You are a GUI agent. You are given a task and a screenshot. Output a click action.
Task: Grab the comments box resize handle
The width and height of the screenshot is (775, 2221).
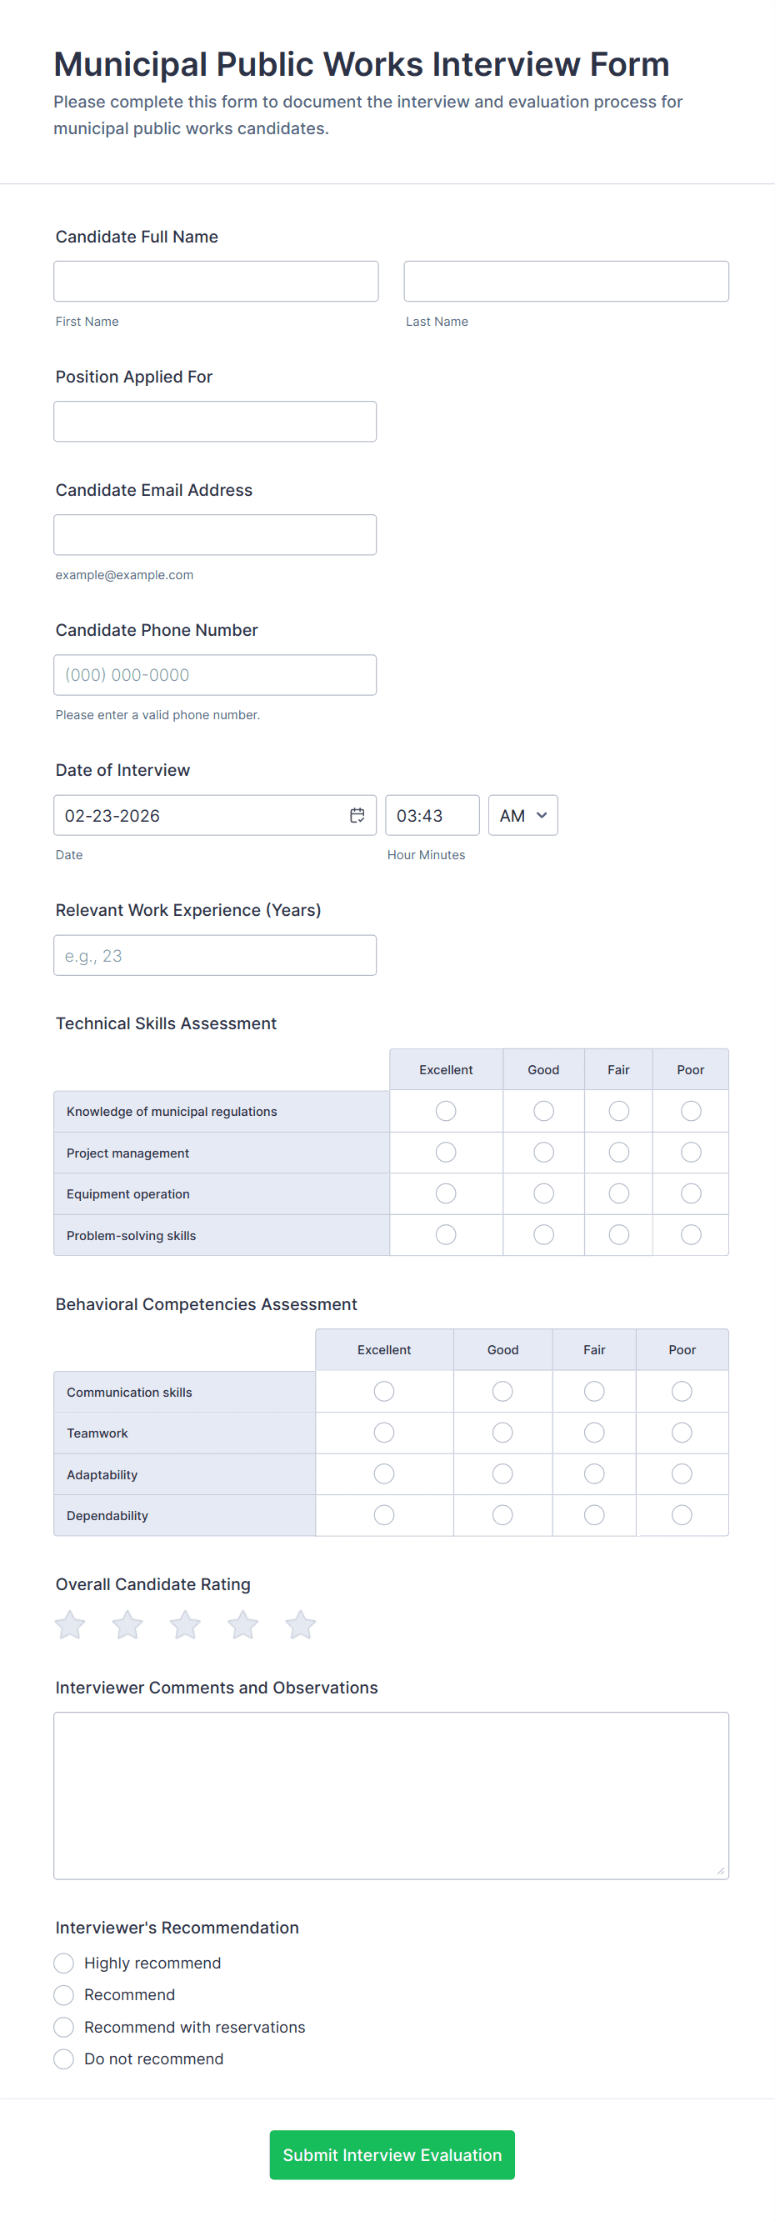pos(721,1870)
